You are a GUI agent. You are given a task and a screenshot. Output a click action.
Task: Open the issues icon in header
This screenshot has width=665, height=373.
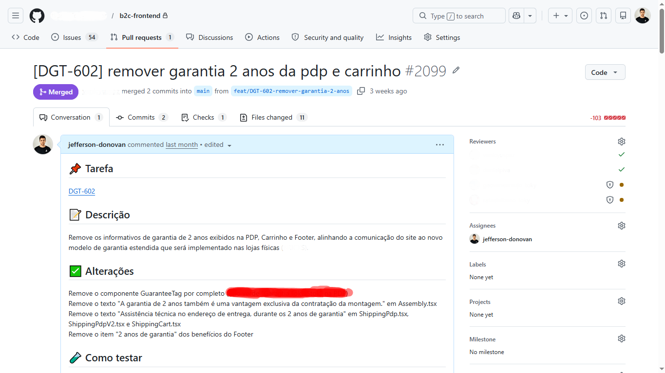(584, 16)
